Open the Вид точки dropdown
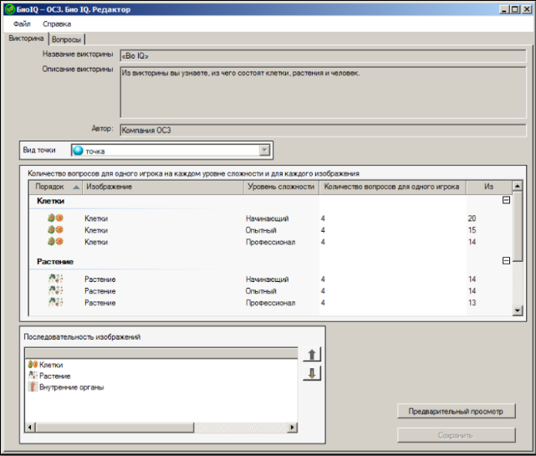Viewport: 536px width, 456px height. [264, 151]
